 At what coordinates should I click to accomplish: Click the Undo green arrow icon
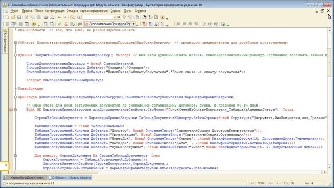coord(59,17)
